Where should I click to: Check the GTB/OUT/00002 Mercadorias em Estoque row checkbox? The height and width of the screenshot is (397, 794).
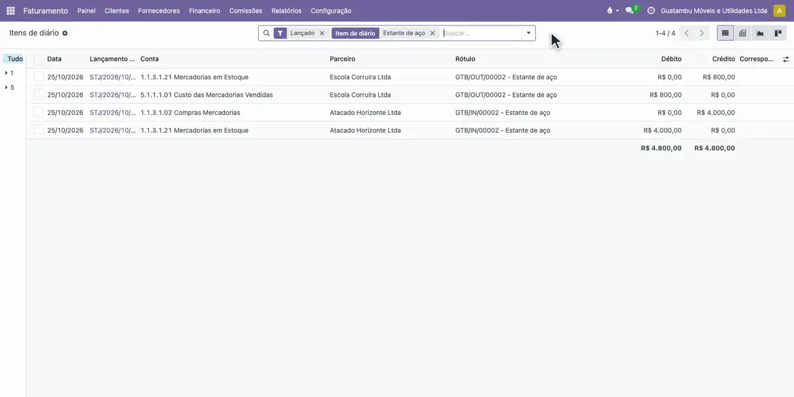tap(38, 77)
